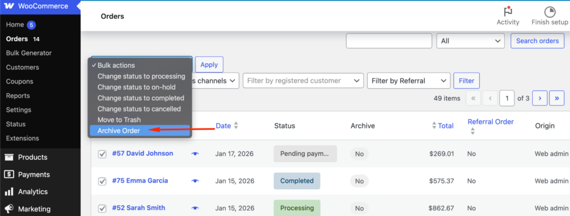This screenshot has width=570, height=216.
Task: Click the Search orders button
Action: pyautogui.click(x=538, y=41)
